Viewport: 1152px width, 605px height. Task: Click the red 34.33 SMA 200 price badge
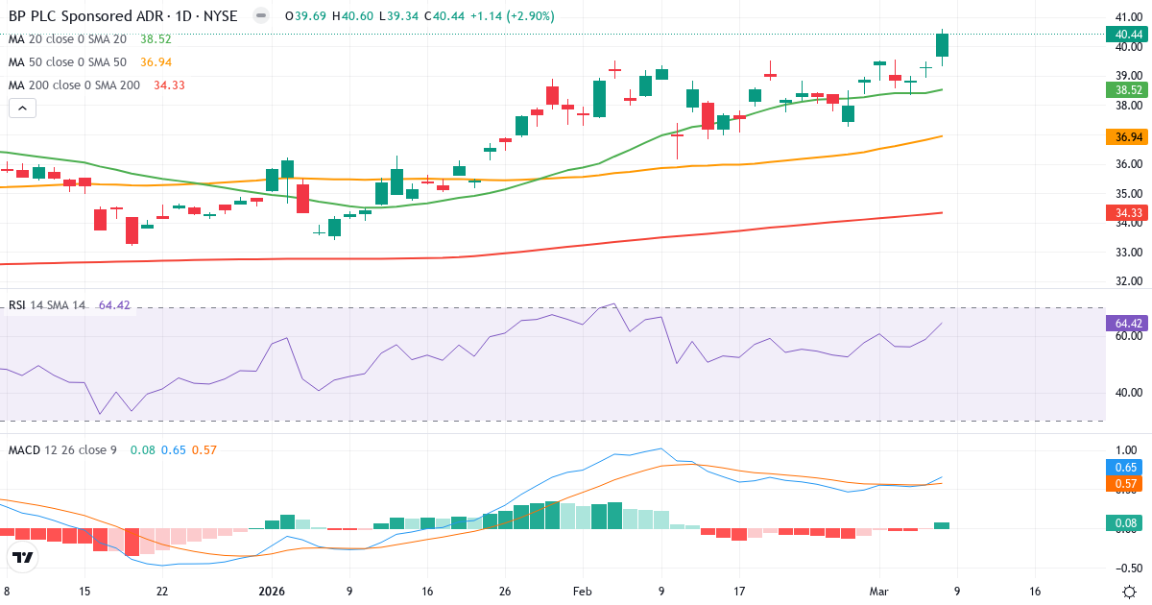click(x=1129, y=213)
